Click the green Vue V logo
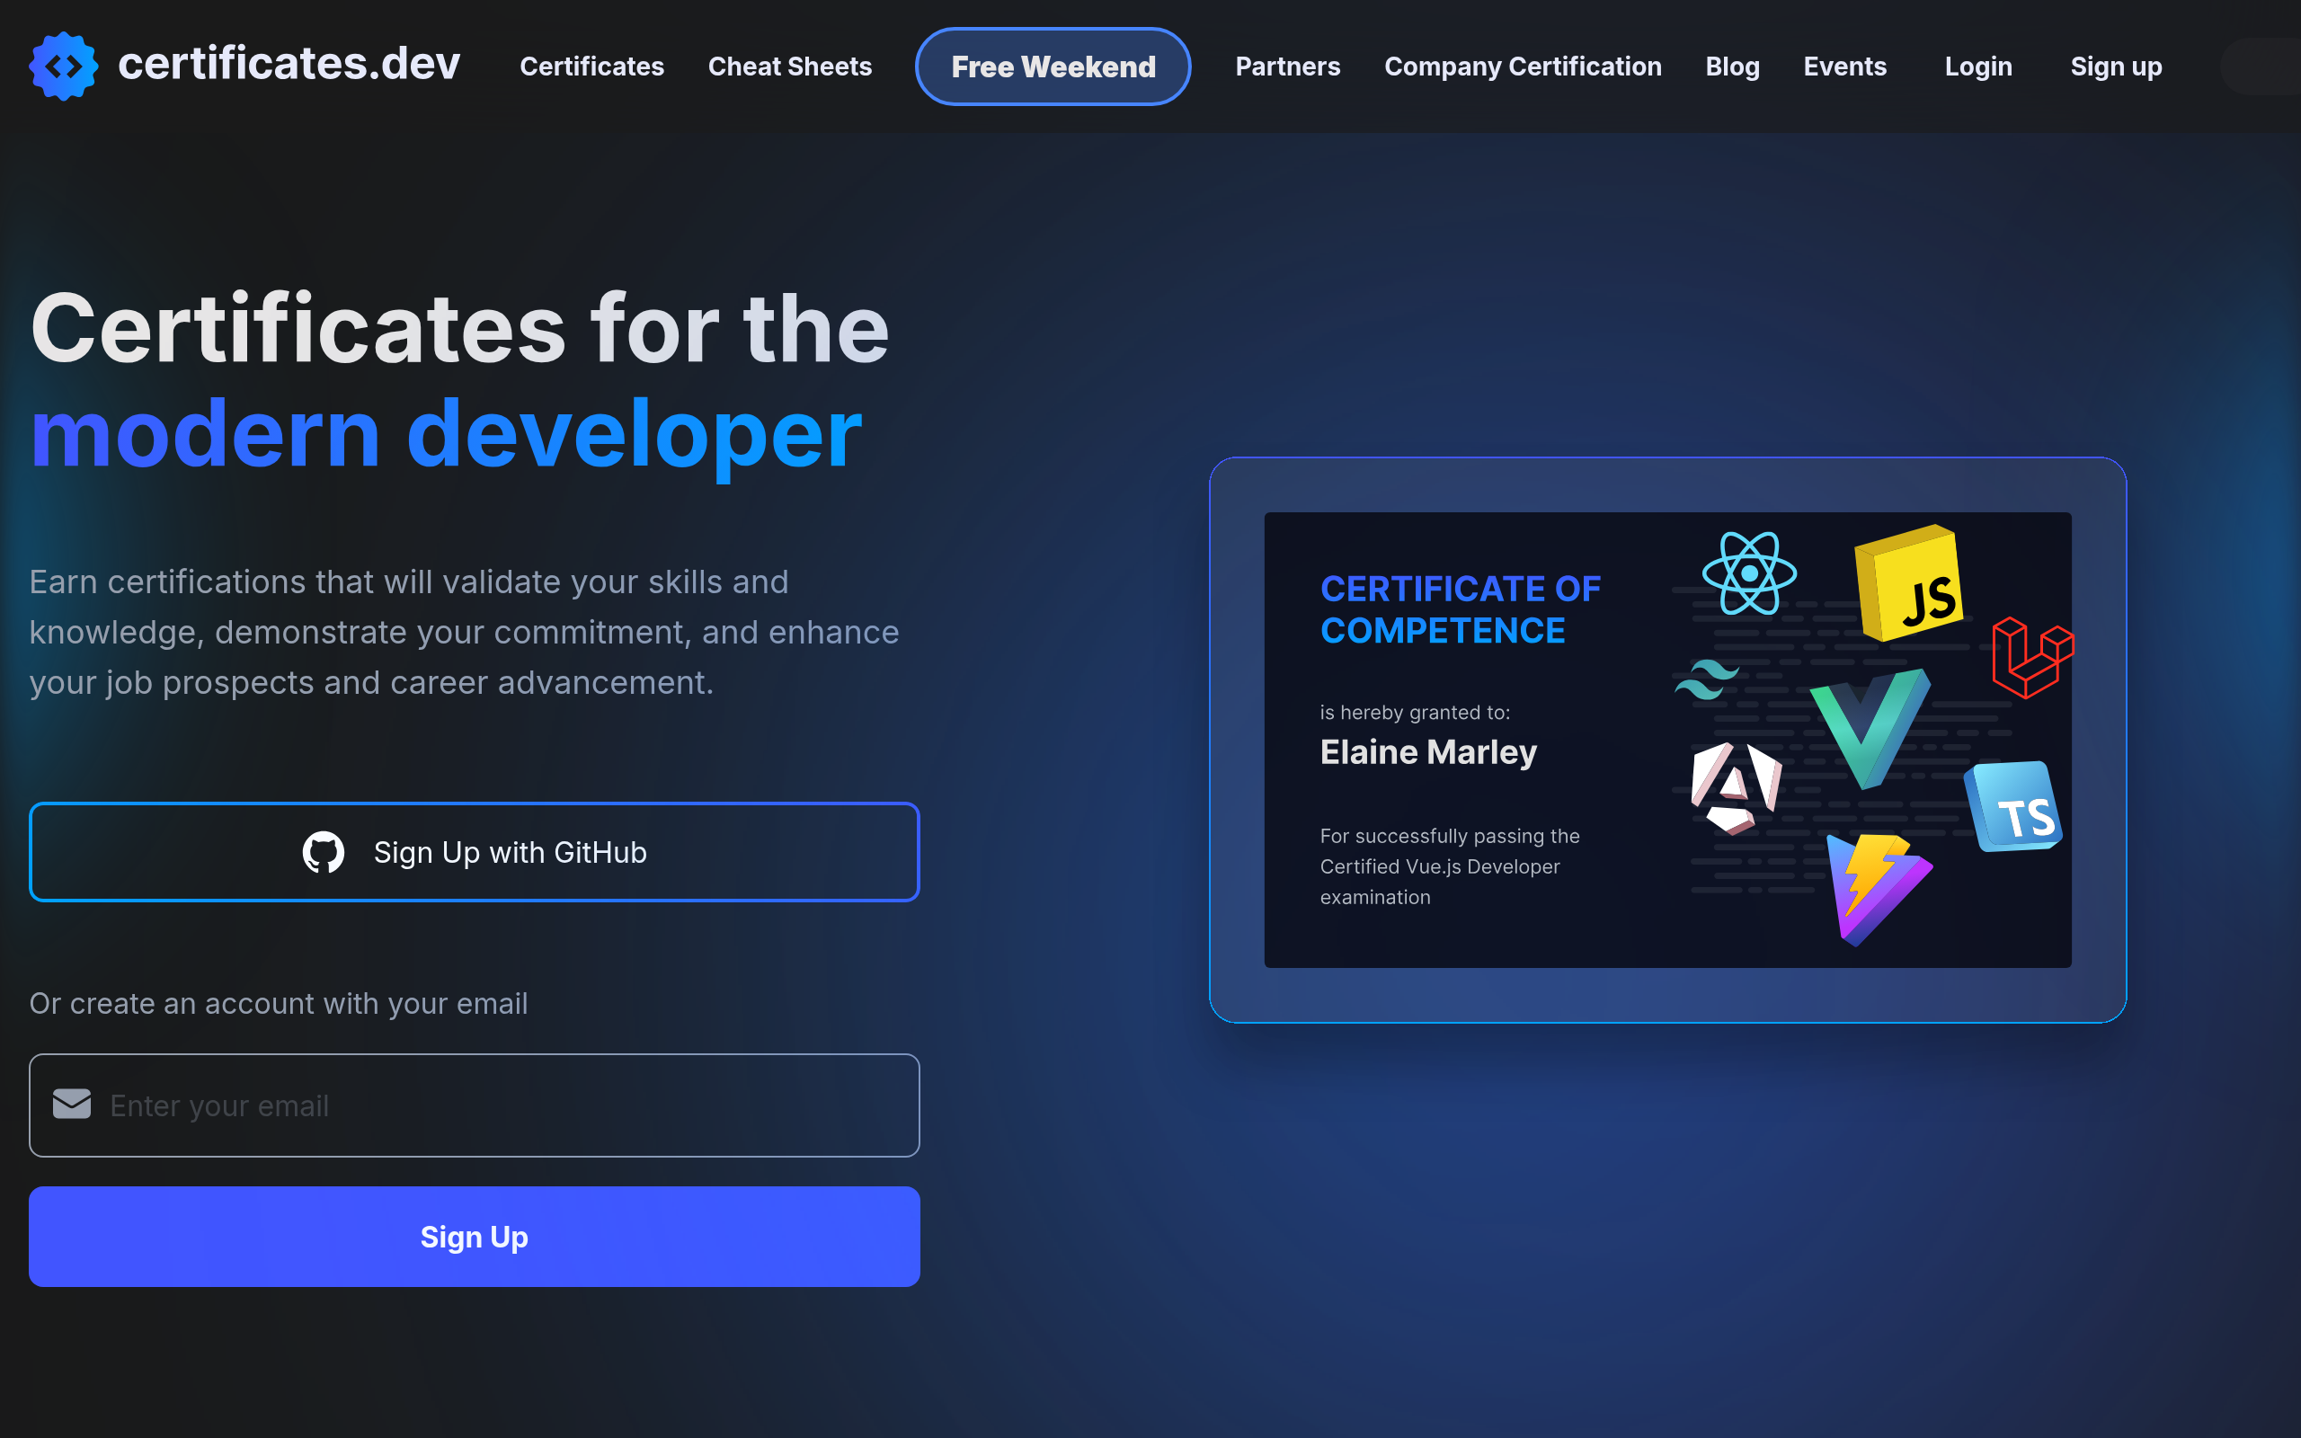Screen dimensions: 2301x1438 click(1870, 729)
